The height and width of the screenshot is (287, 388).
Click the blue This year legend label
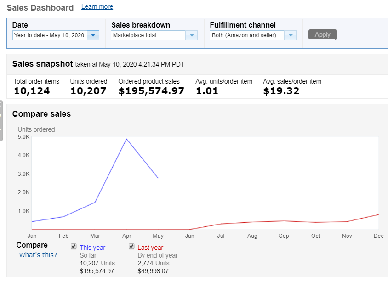[x=92, y=248]
